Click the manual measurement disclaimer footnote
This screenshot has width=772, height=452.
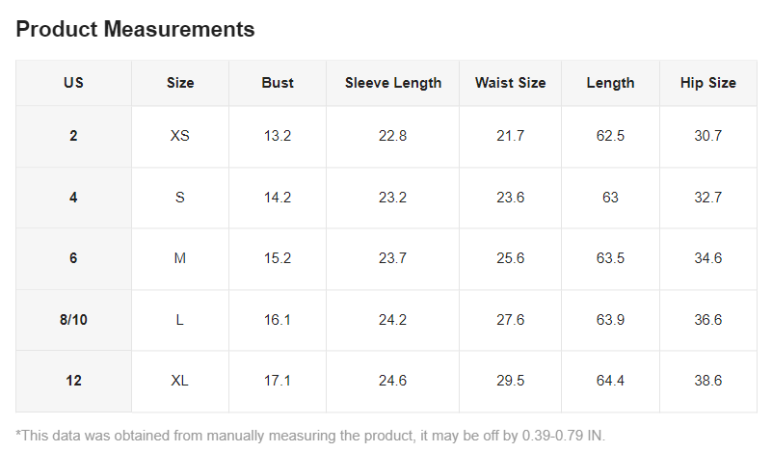point(310,435)
